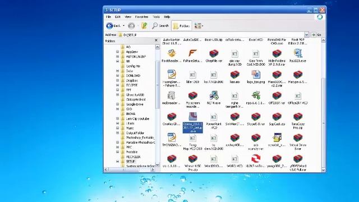Click the folder tree horizontal scrollbar right arrow
The height and width of the screenshot is (202, 359).
coord(153,169)
